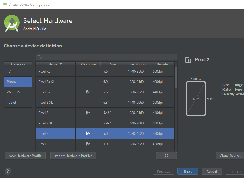Viewport: 244px width, 178px height.
Task: Open help with the question mark icon
Action: [x=8, y=171]
